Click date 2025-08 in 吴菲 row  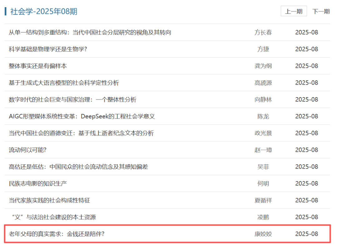(x=306, y=167)
